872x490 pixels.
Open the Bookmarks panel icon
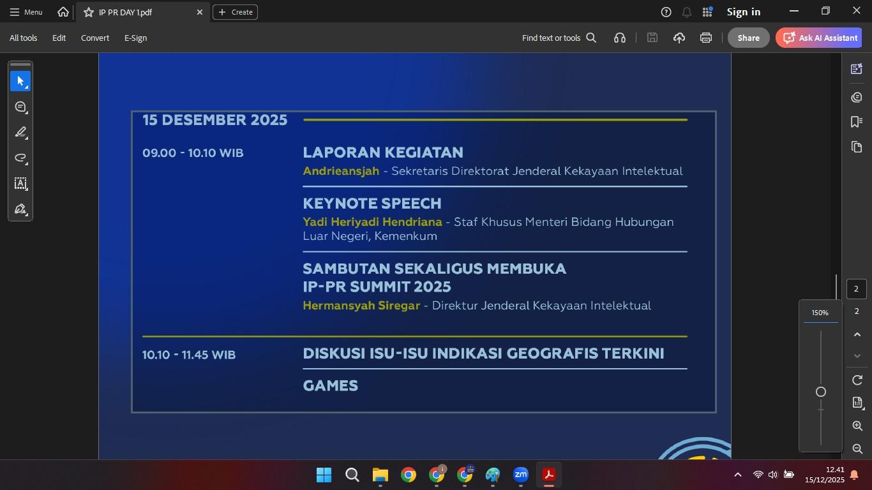pos(857,122)
